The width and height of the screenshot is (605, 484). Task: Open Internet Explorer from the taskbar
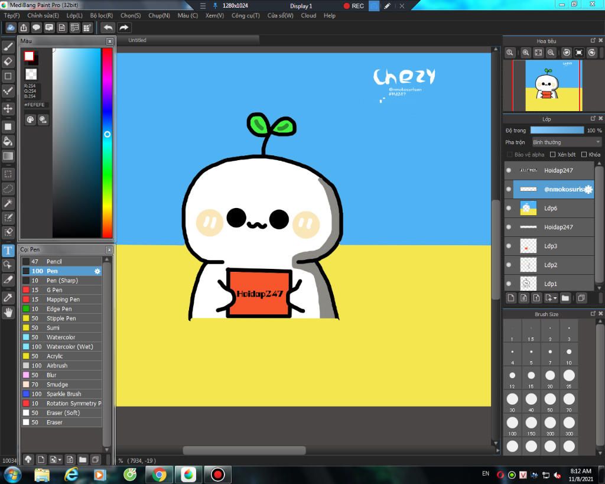(x=71, y=475)
